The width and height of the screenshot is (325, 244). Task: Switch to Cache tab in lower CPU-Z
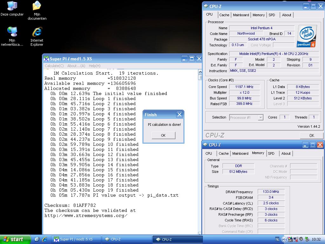point(224,153)
